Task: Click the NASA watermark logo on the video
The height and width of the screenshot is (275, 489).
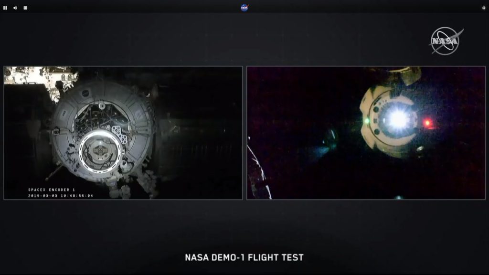Action: [x=446, y=41]
